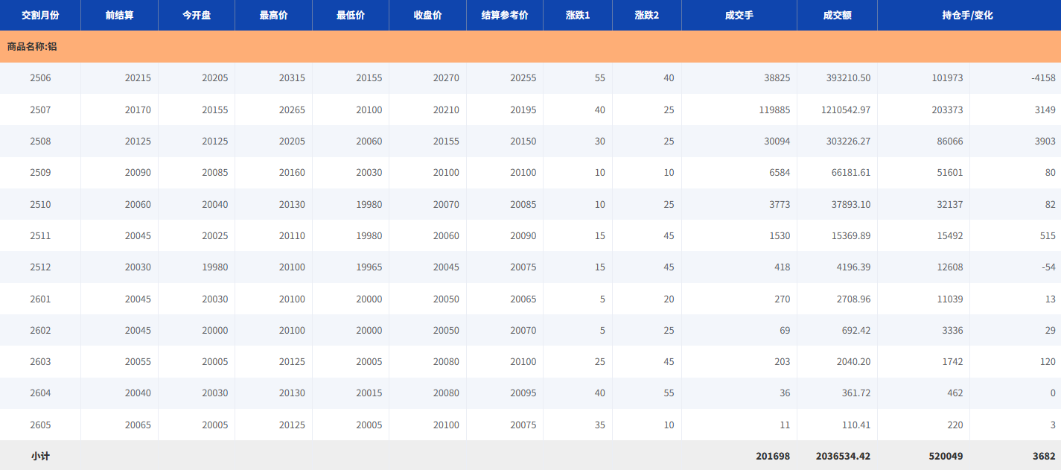Click the 成交额 column header
Image resolution: width=1061 pixels, height=470 pixels.
(837, 15)
